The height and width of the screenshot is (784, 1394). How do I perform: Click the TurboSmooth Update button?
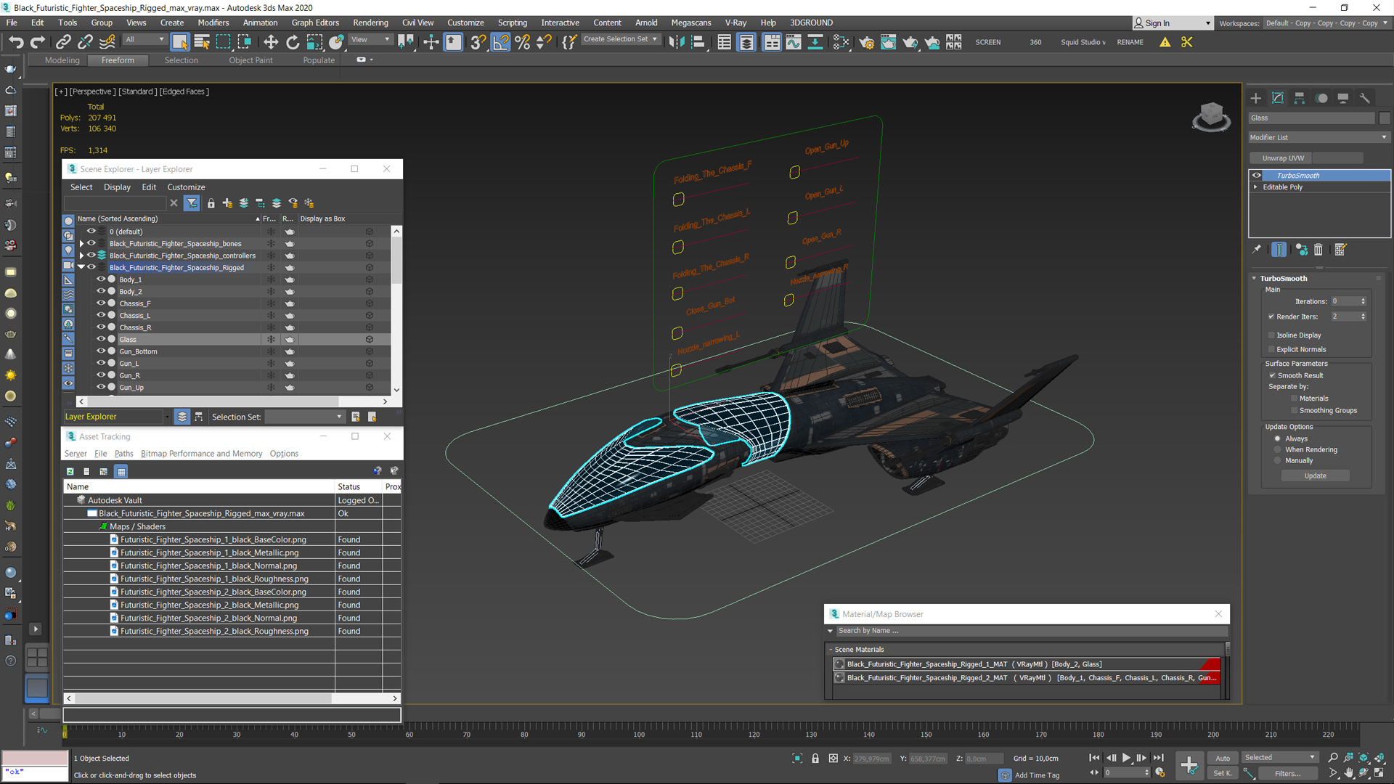pyautogui.click(x=1315, y=476)
